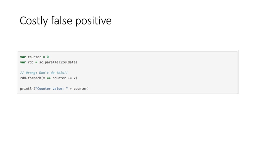Click the word 'positive' in the title
256x144 pixels.
tap(93, 21)
